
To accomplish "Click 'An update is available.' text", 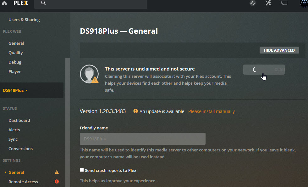I will click(162, 111).
